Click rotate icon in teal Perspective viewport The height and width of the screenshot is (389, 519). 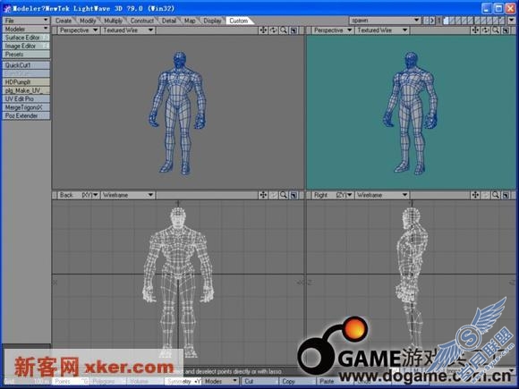486,30
